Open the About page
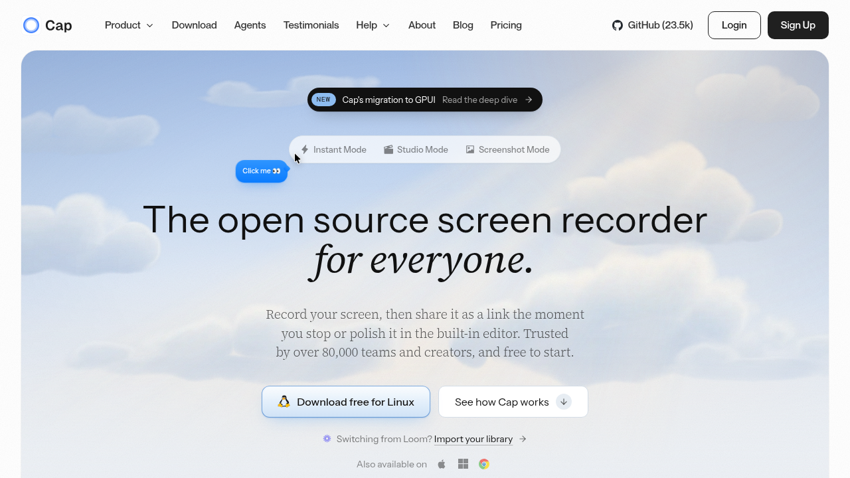850x478 pixels. pos(422,25)
